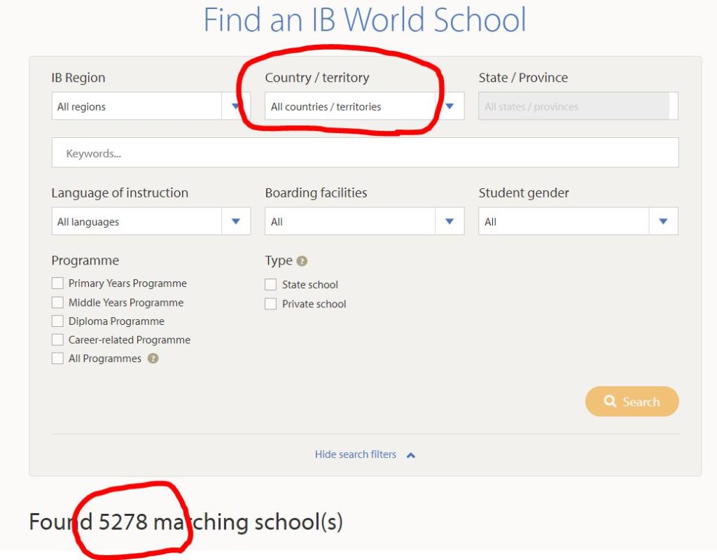This screenshot has height=560, width=717.
Task: Click the chevron-up icon beside Hide search filters
Action: tap(411, 455)
